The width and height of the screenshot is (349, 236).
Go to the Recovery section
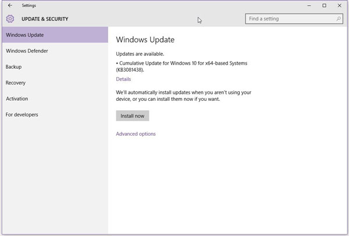click(55, 83)
